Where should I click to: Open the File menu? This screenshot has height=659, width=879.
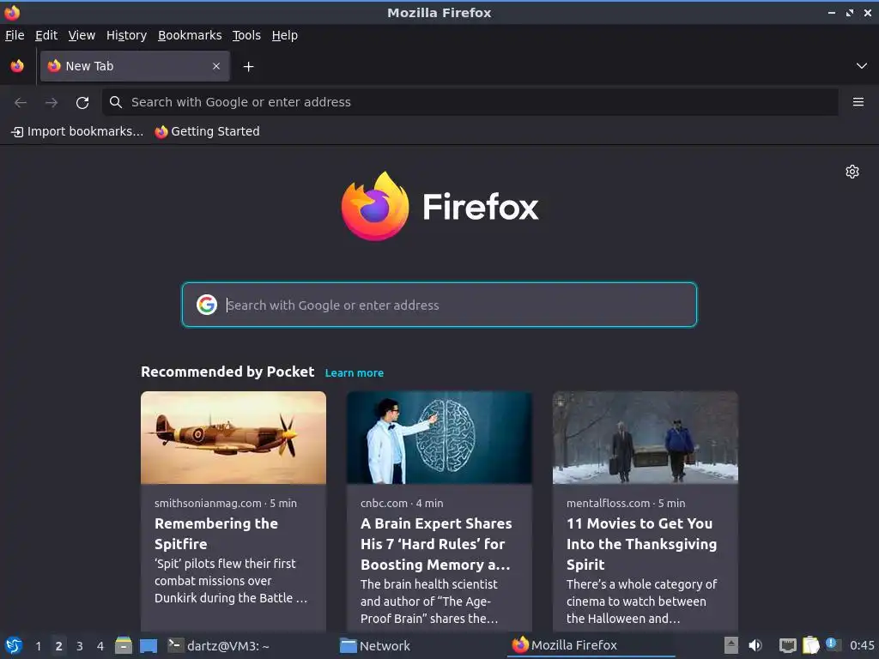(x=15, y=35)
